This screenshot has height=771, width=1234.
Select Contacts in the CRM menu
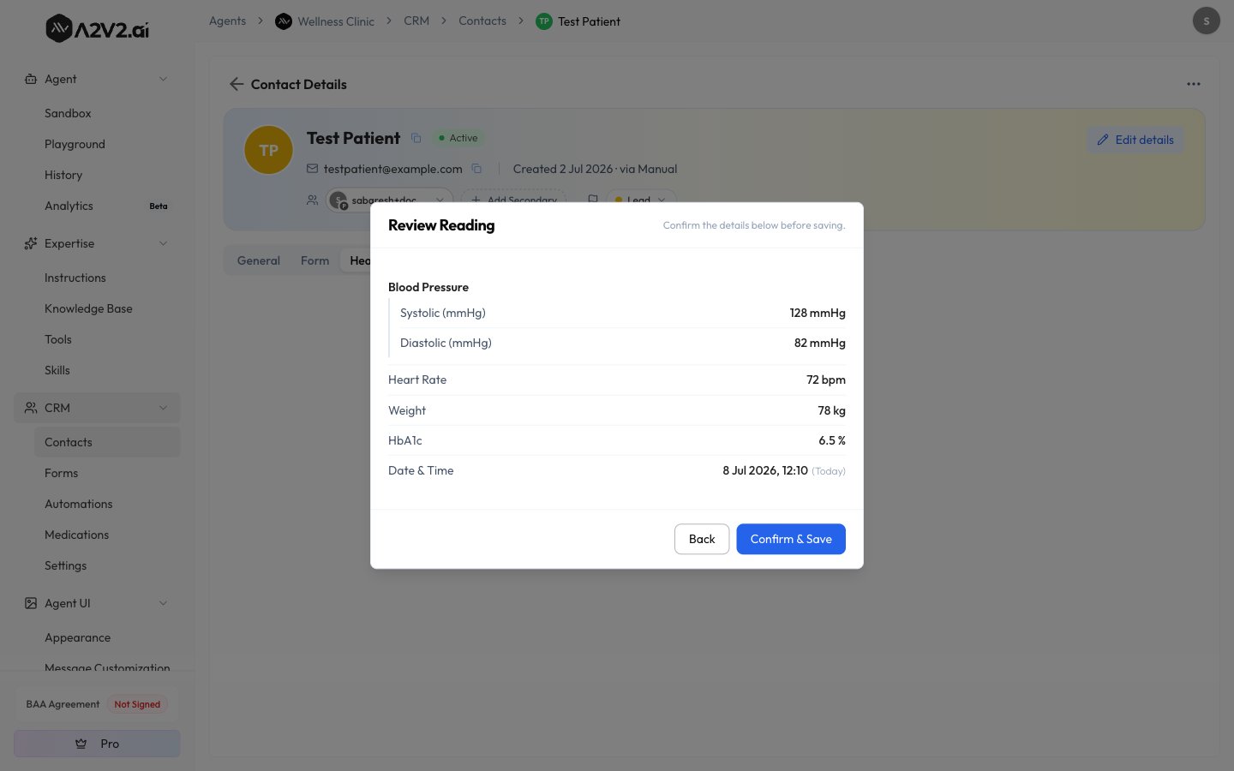tap(106, 442)
